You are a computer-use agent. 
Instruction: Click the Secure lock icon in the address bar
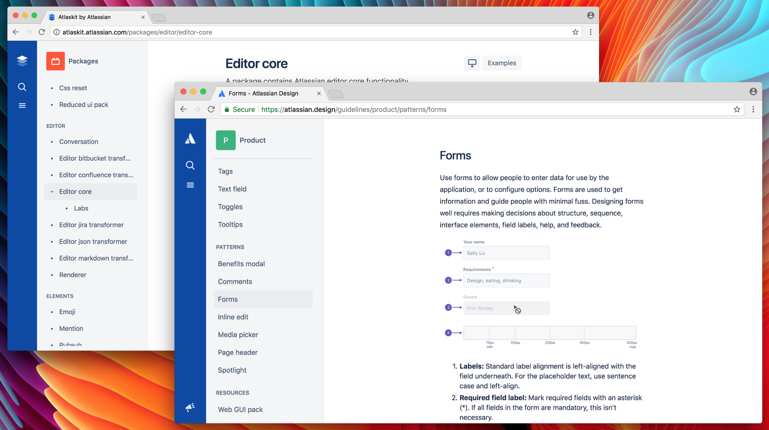tap(227, 110)
